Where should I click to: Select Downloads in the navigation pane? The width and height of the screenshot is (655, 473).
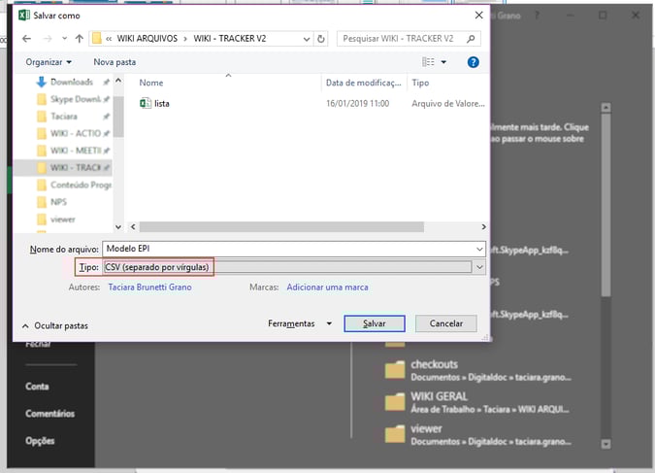[71, 82]
